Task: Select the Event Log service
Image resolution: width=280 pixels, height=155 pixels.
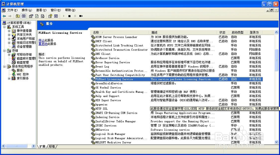Action: (x=177, y=66)
